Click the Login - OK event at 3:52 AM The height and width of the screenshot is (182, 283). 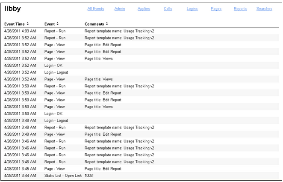point(53,66)
